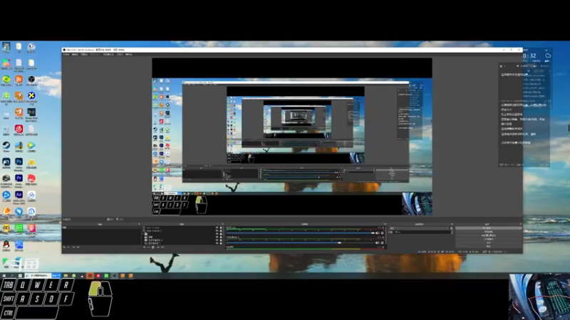This screenshot has height=320, width=570.
Task: Undock the Controls panel via its header icon
Action: (x=521, y=224)
